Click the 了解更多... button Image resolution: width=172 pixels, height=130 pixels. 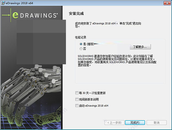click(x=140, y=47)
